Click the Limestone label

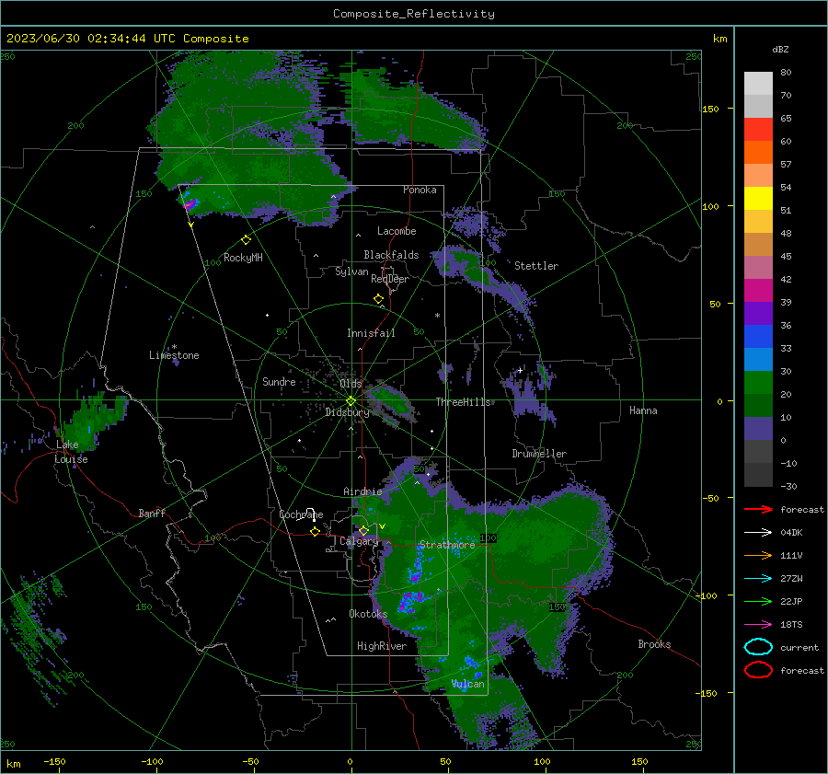(174, 355)
